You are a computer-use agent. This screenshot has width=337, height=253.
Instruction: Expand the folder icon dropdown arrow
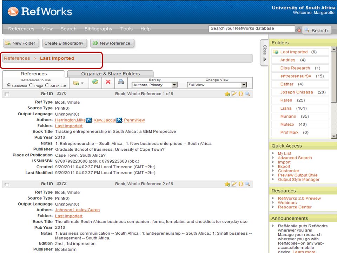(x=82, y=83)
